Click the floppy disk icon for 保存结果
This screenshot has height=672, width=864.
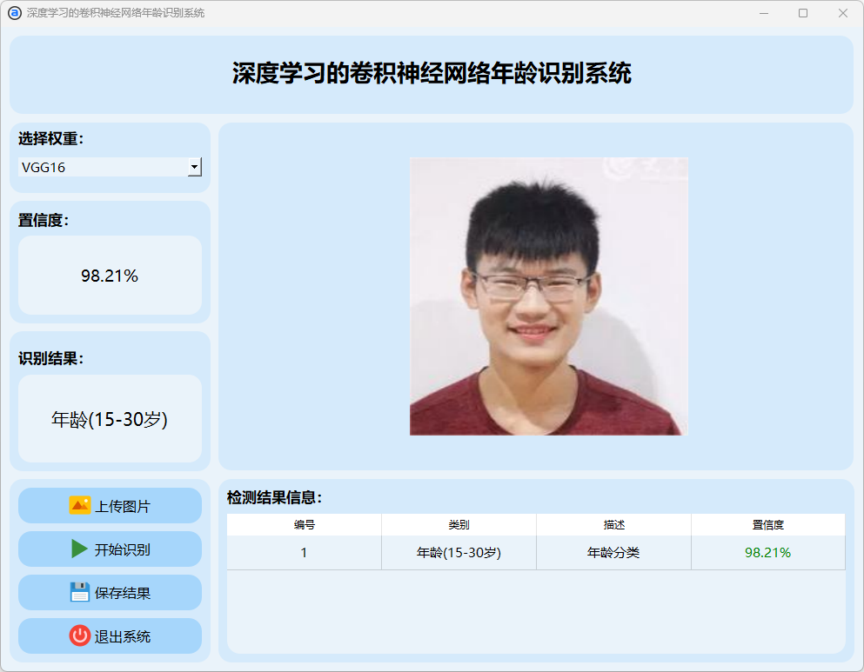[80, 593]
